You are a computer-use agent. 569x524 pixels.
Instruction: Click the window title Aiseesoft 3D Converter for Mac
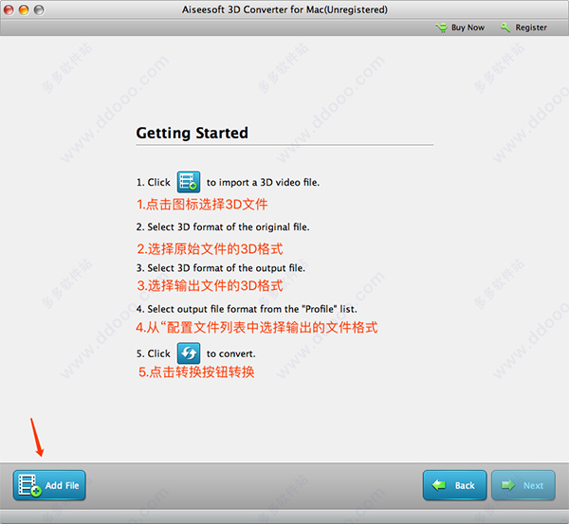(284, 9)
